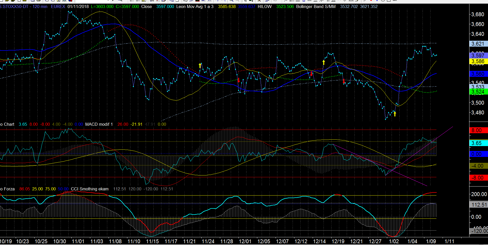Open the MACD modif 1 indicator label
Screen dimensions: 488x245
coord(99,124)
